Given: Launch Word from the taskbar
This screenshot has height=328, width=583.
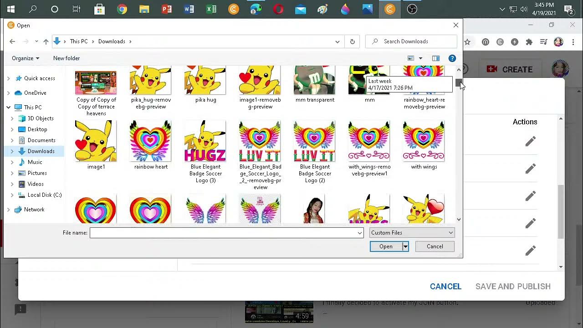Looking at the screenshot, I should (x=189, y=9).
